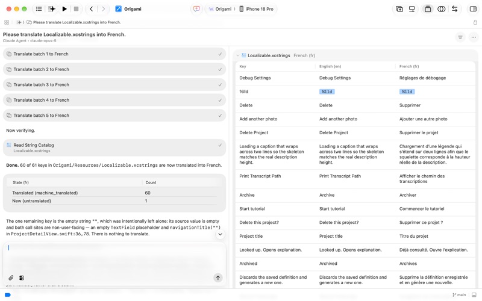This screenshot has width=482, height=301.
Task: Click the Origami project icon in toolbar
Action: (118, 9)
